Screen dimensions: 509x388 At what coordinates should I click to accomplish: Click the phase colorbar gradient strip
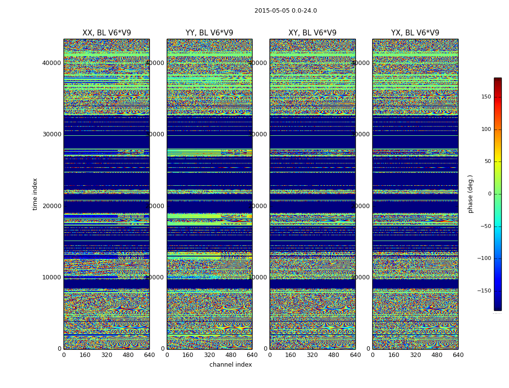click(x=497, y=194)
